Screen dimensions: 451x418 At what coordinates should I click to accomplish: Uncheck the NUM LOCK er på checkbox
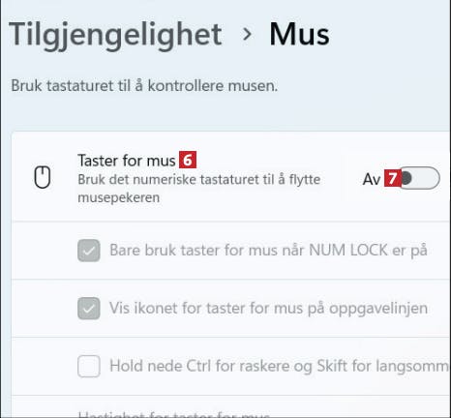tap(89, 251)
